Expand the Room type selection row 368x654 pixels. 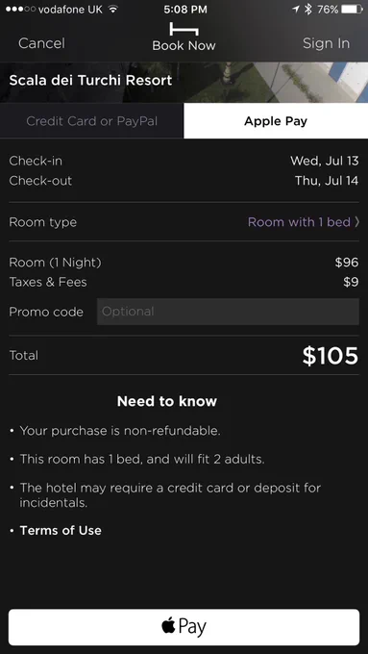pyautogui.click(x=184, y=222)
